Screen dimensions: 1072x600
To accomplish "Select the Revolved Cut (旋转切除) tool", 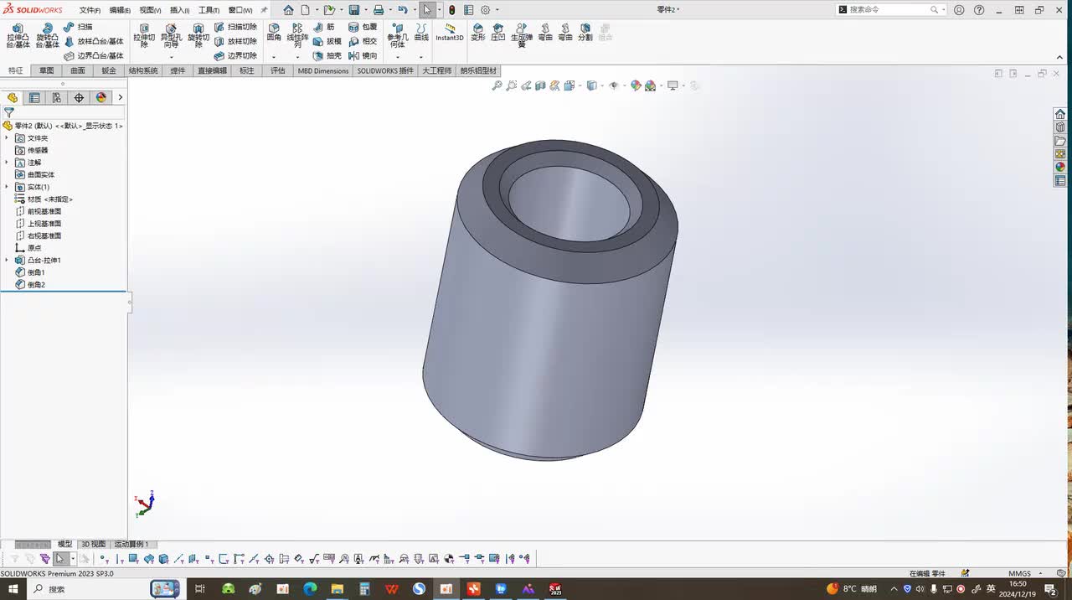I will tap(198, 35).
